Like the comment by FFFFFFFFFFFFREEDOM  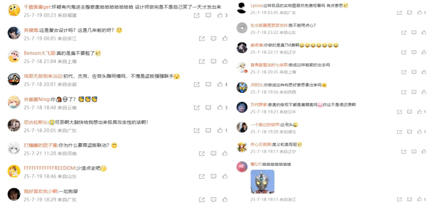(x=225, y=176)
